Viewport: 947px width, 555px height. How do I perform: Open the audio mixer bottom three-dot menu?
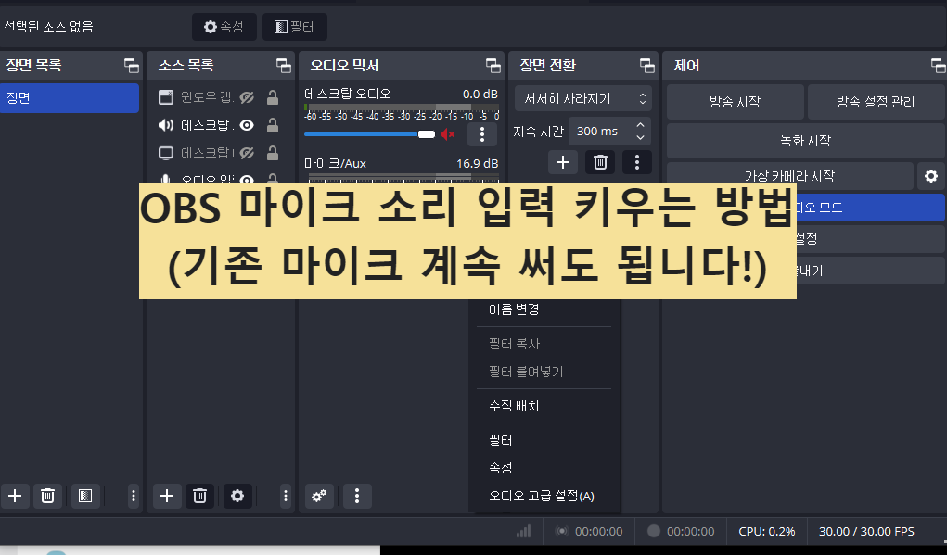[357, 496]
